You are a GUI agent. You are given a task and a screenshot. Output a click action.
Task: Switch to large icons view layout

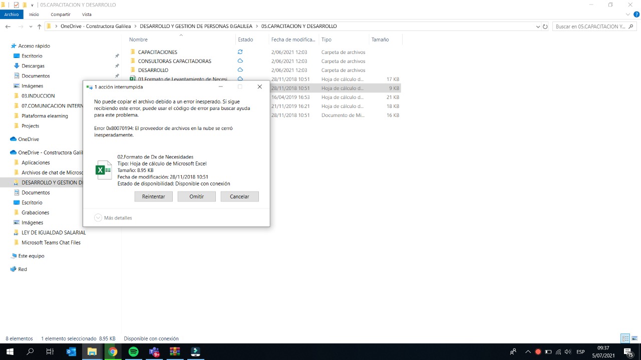634,338
